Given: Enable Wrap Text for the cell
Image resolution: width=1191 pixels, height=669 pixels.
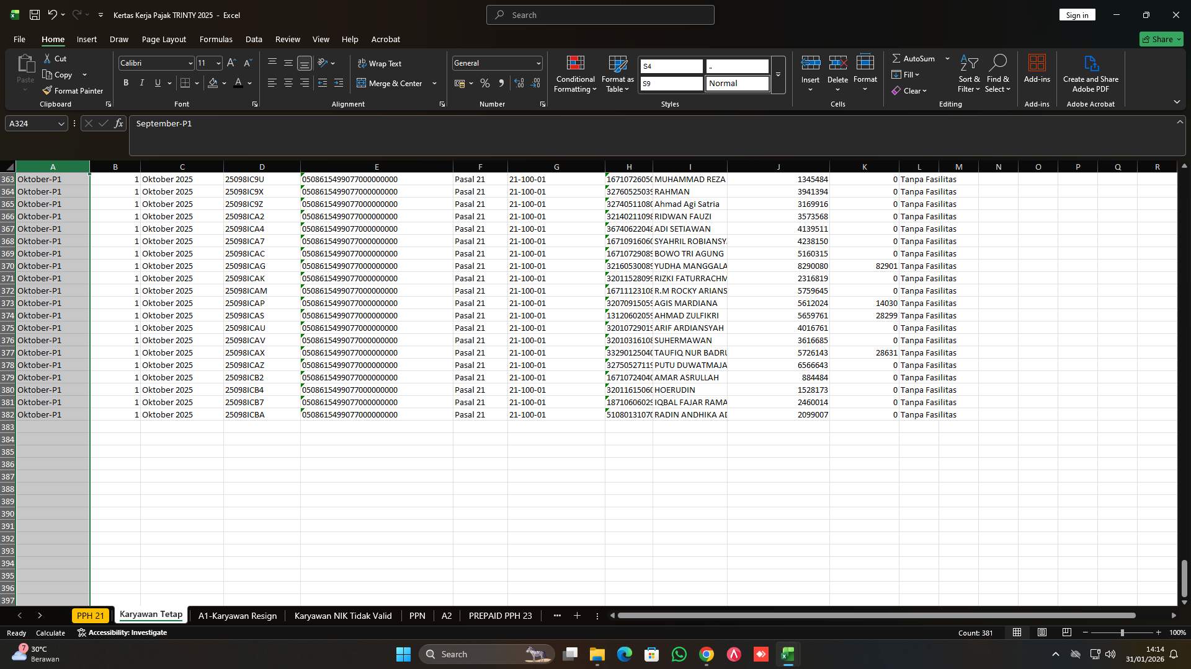Looking at the screenshot, I should coord(381,63).
